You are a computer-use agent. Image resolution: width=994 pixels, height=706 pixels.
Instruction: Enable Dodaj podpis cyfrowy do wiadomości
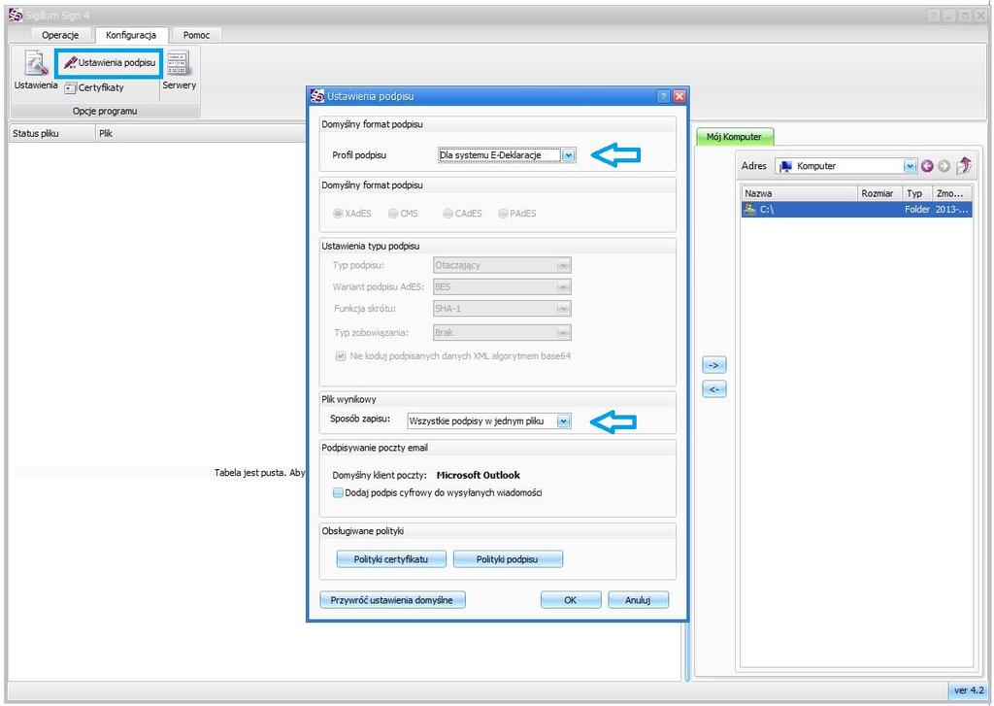pyautogui.click(x=338, y=493)
